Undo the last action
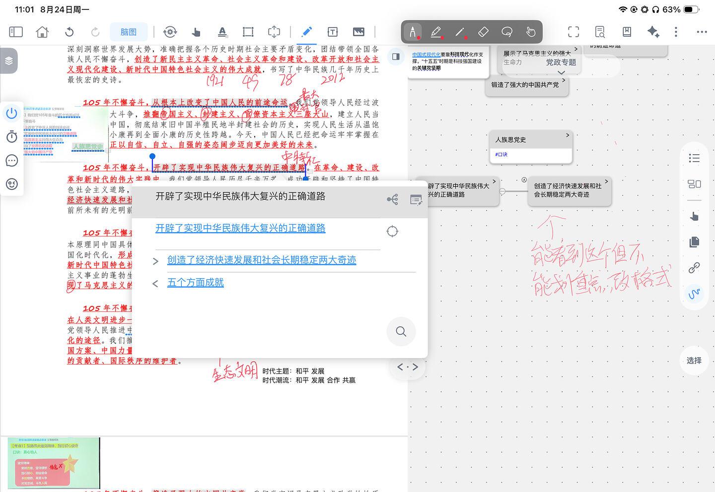 (70, 32)
